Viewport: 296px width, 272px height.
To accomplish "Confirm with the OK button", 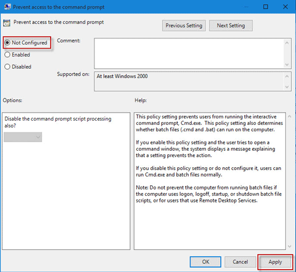I will pos(205,262).
